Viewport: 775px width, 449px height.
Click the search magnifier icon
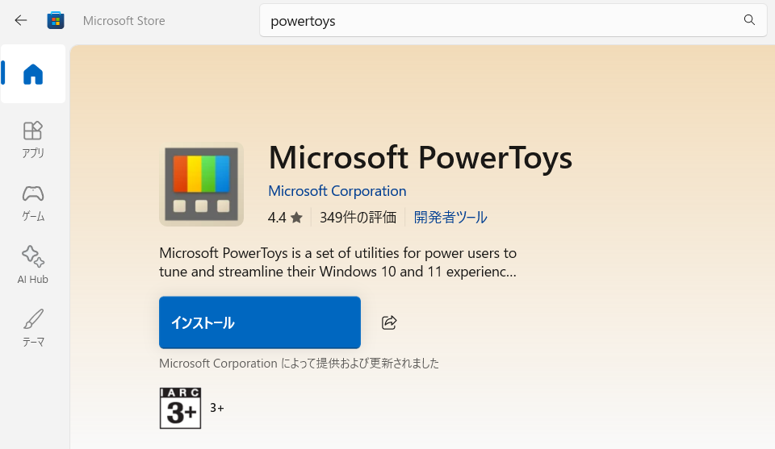(749, 20)
